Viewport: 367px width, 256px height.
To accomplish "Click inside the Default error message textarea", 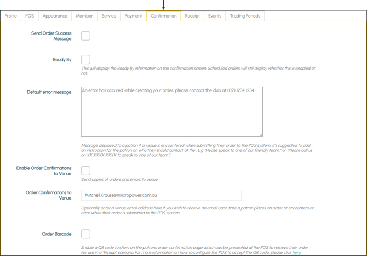I will [x=171, y=111].
